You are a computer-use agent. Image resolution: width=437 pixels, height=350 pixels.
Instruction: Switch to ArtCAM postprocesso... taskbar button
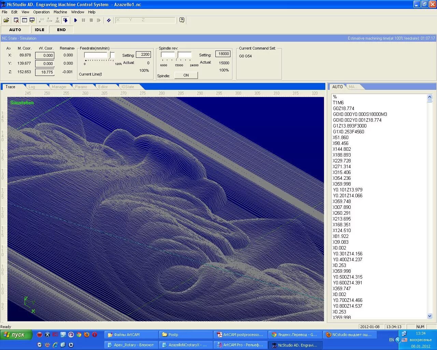pos(240,335)
